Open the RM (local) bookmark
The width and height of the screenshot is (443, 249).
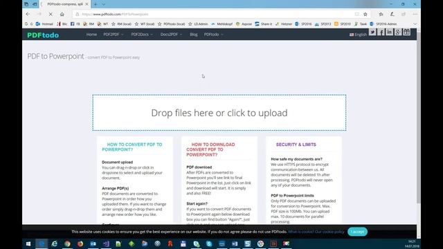coord(121,24)
